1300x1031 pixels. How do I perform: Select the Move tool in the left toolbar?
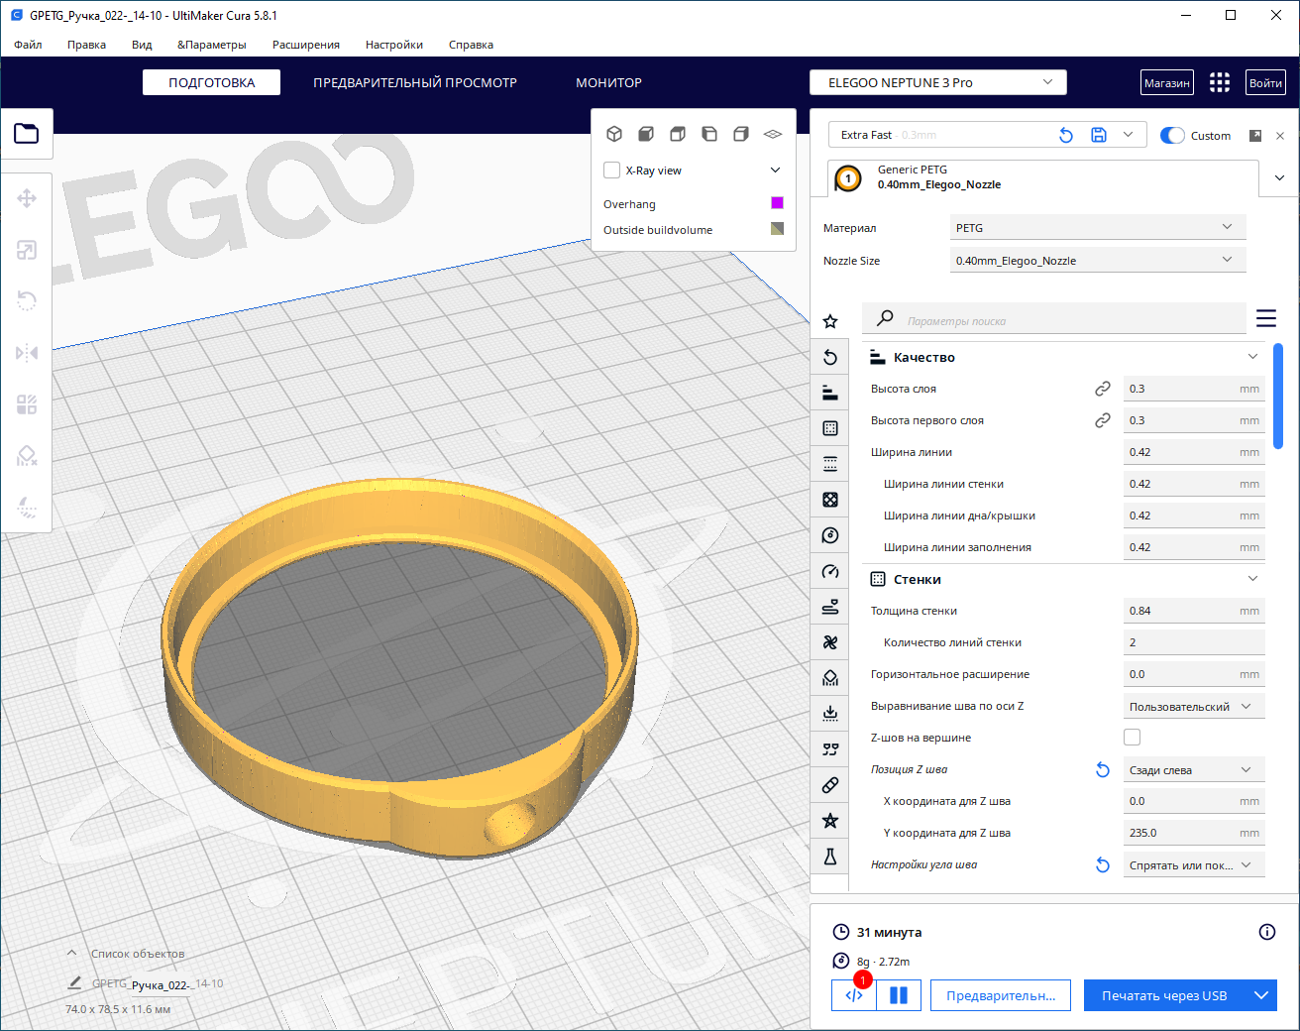[27, 198]
